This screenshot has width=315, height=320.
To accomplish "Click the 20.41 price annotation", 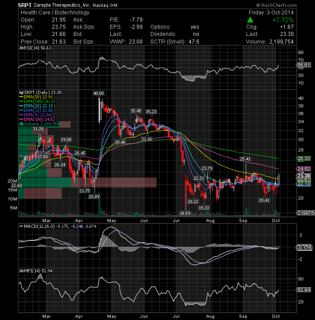I will click(264, 200).
